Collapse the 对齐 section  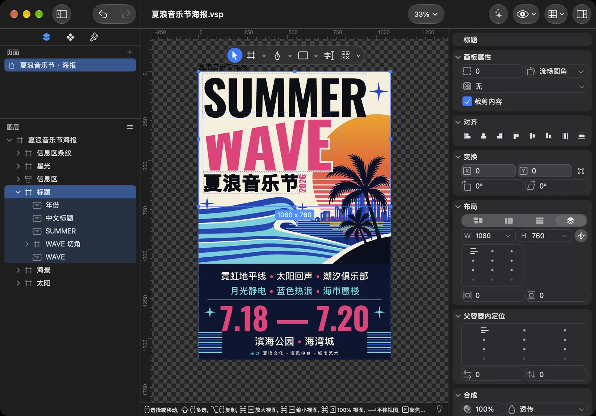point(458,122)
